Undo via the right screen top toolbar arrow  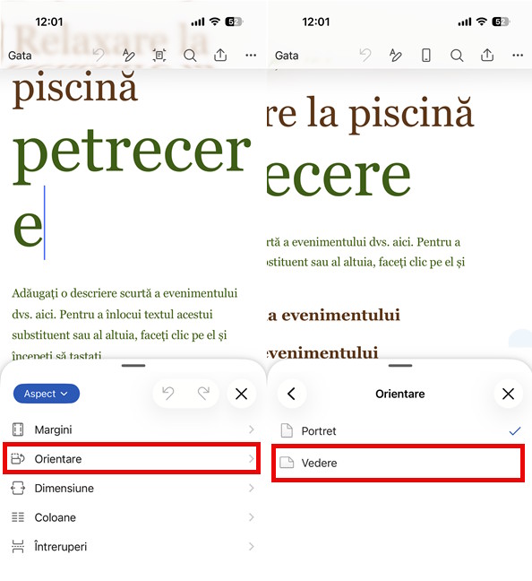coord(365,56)
